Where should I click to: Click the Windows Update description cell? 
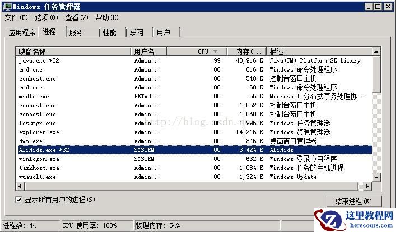(x=293, y=177)
